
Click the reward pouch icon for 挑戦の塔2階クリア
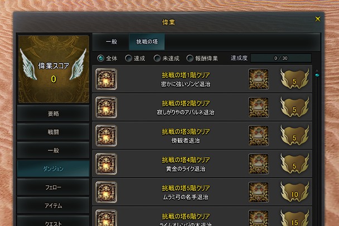[x=259, y=107]
